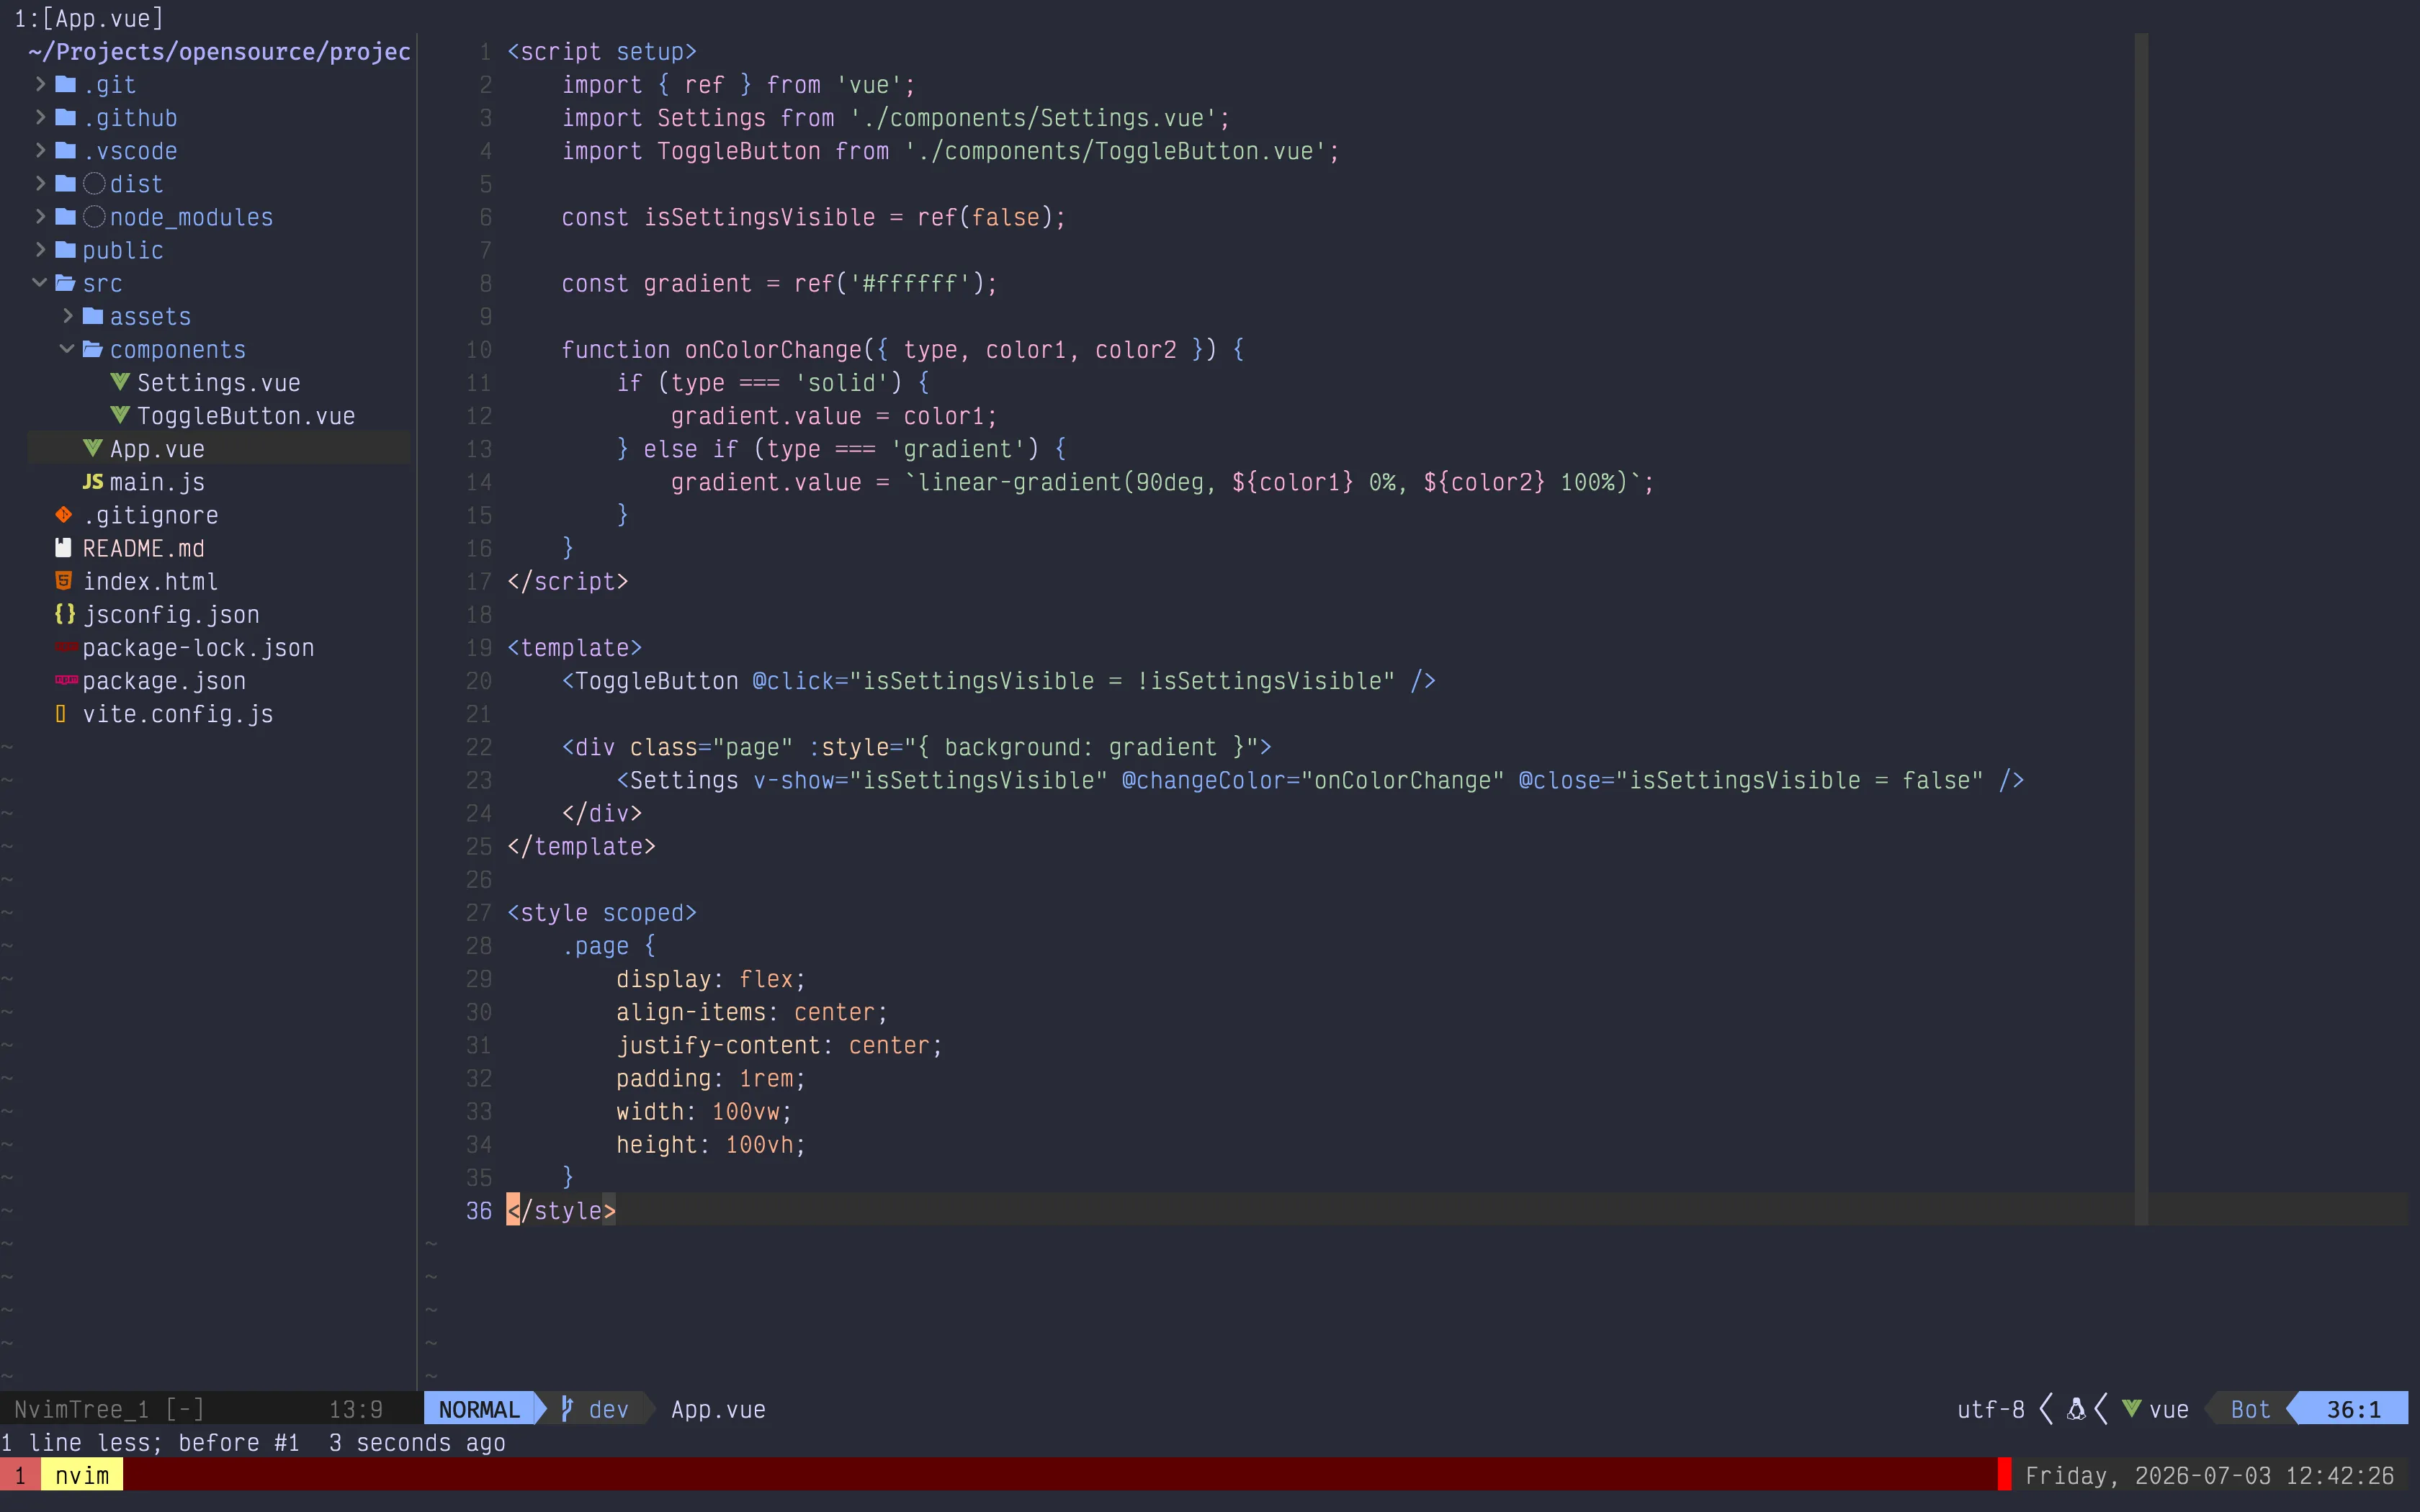Image resolution: width=2420 pixels, height=1512 pixels.
Task: Click the Vue filetype icon in statusline
Action: click(2131, 1409)
